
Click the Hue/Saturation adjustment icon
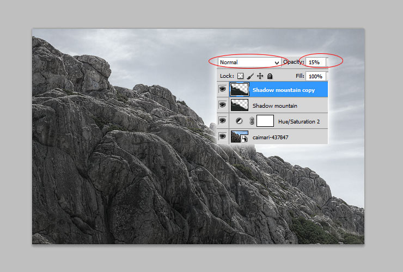pyautogui.click(x=239, y=121)
